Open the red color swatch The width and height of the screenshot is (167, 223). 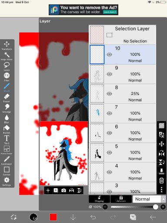pyautogui.click(x=53, y=217)
